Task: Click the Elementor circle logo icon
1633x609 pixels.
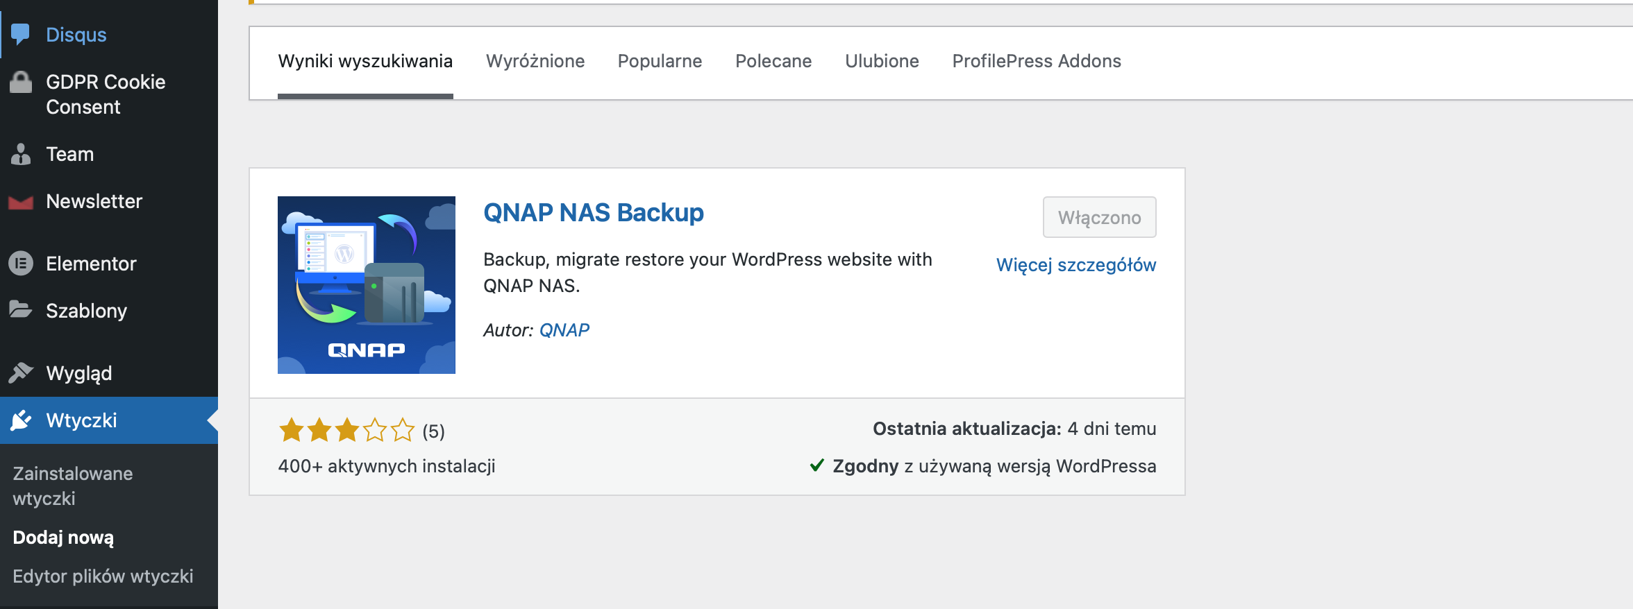Action: coord(21,264)
